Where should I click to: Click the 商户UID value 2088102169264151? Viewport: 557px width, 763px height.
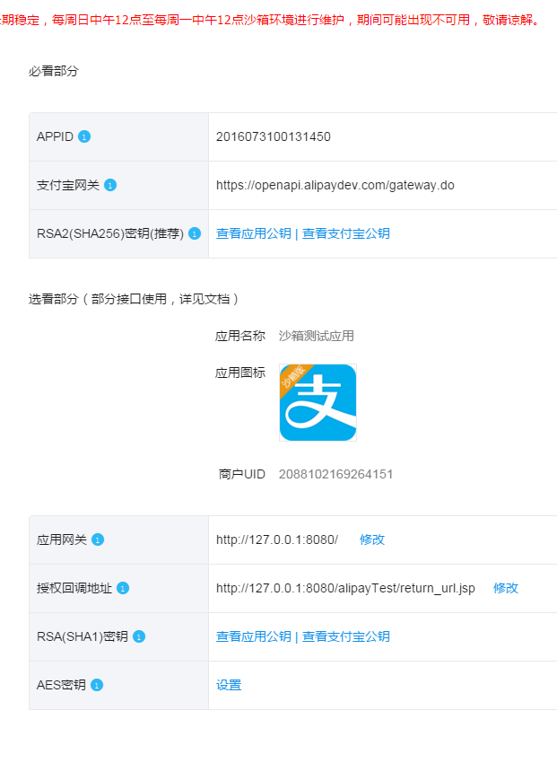(335, 474)
